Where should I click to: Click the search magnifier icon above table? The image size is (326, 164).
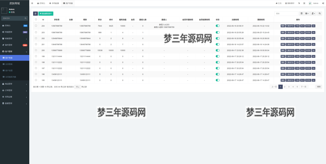coord(320,14)
